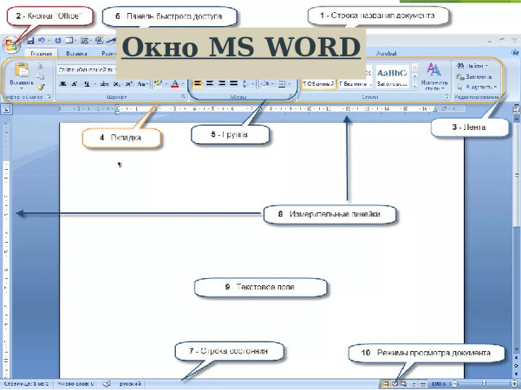Toggle bold formatting (Ж)
The height and width of the screenshot is (390, 521).
pos(63,84)
